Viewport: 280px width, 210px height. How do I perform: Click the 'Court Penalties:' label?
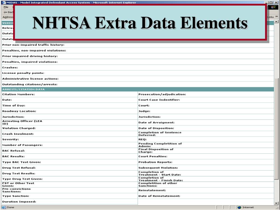[153, 156]
